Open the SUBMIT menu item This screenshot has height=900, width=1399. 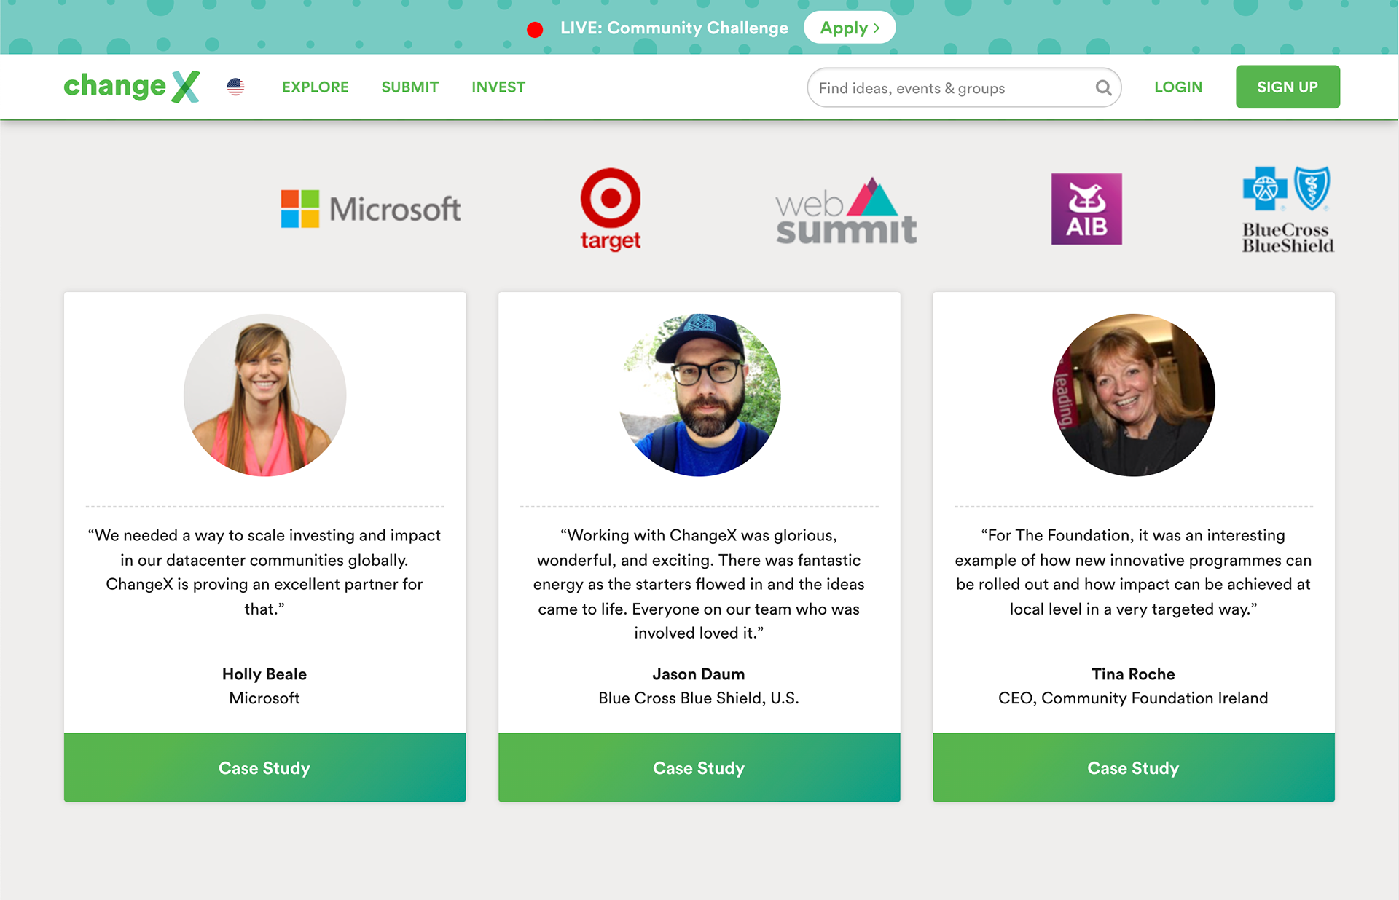(410, 87)
